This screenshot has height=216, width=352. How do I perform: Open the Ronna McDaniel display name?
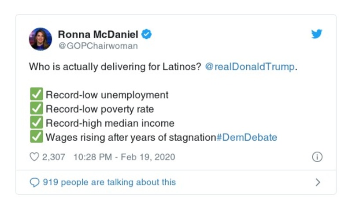coord(98,34)
